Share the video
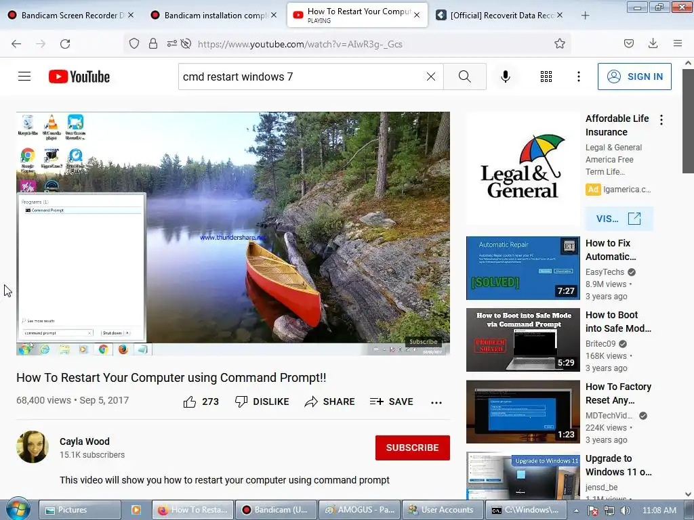This screenshot has width=694, height=520. [330, 402]
